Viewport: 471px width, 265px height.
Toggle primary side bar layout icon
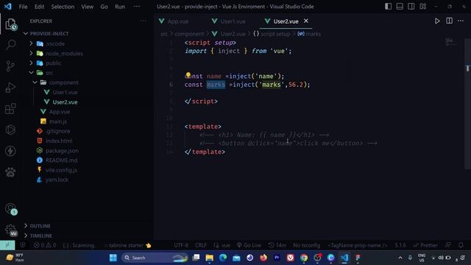pos(388,7)
